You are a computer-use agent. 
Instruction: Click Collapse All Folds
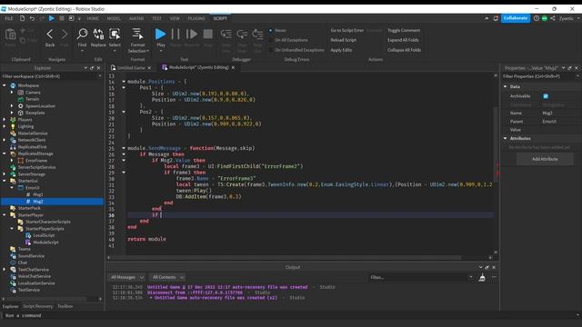(404, 50)
